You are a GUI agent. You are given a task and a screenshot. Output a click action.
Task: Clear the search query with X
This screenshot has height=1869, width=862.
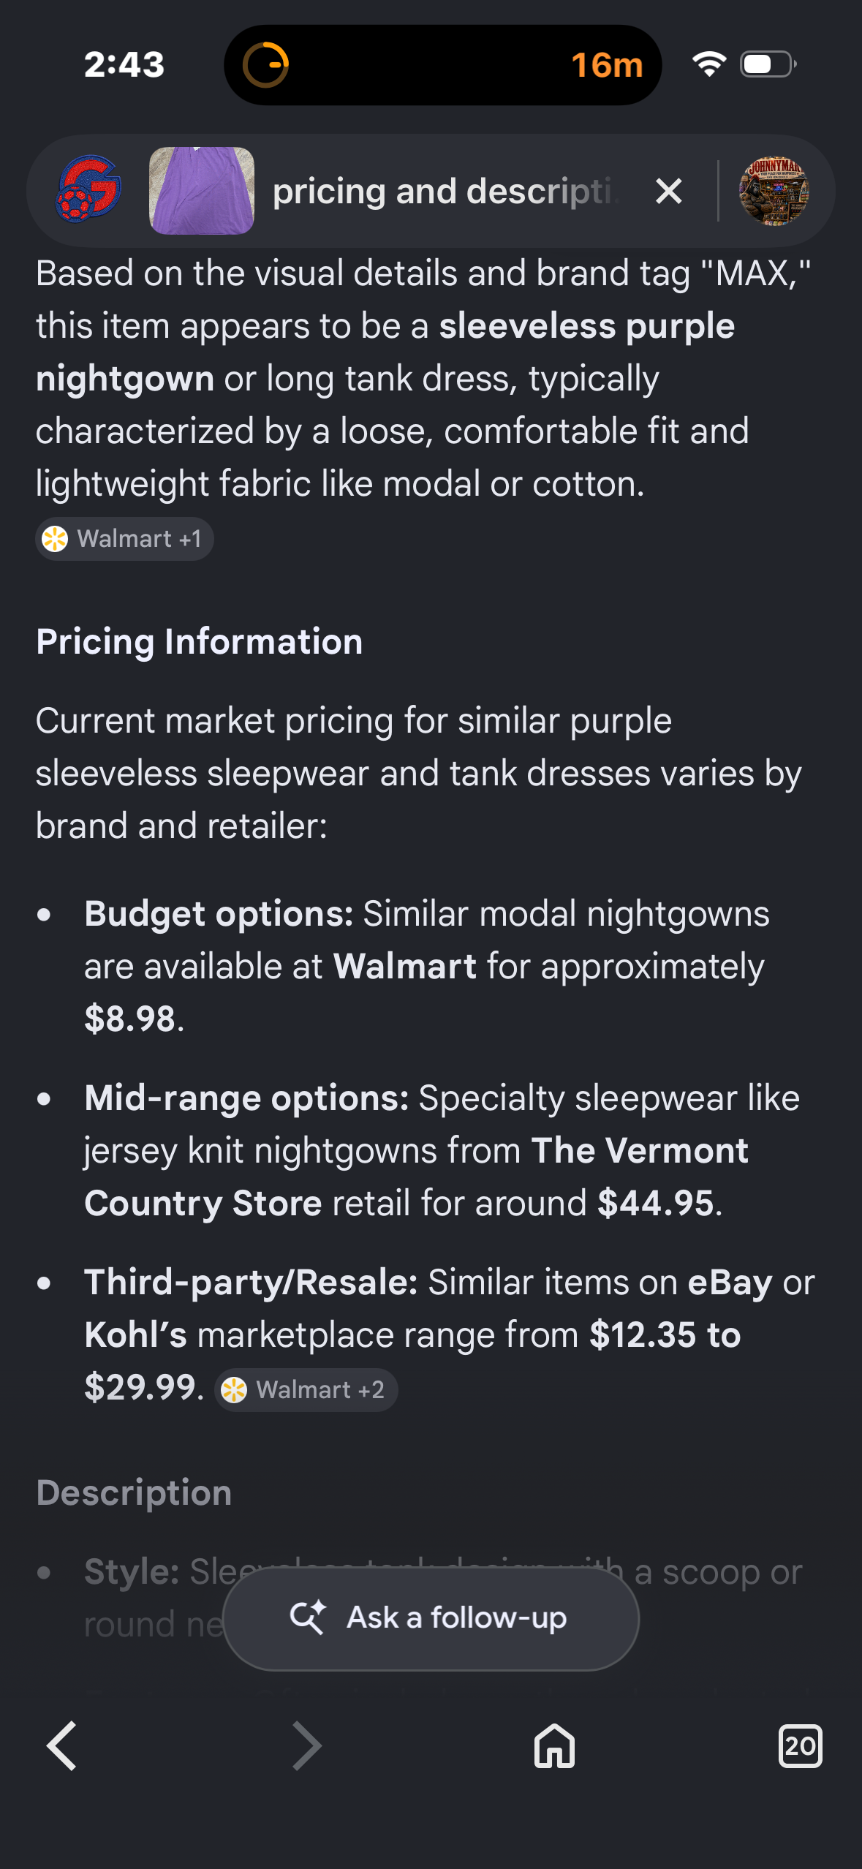pos(668,192)
